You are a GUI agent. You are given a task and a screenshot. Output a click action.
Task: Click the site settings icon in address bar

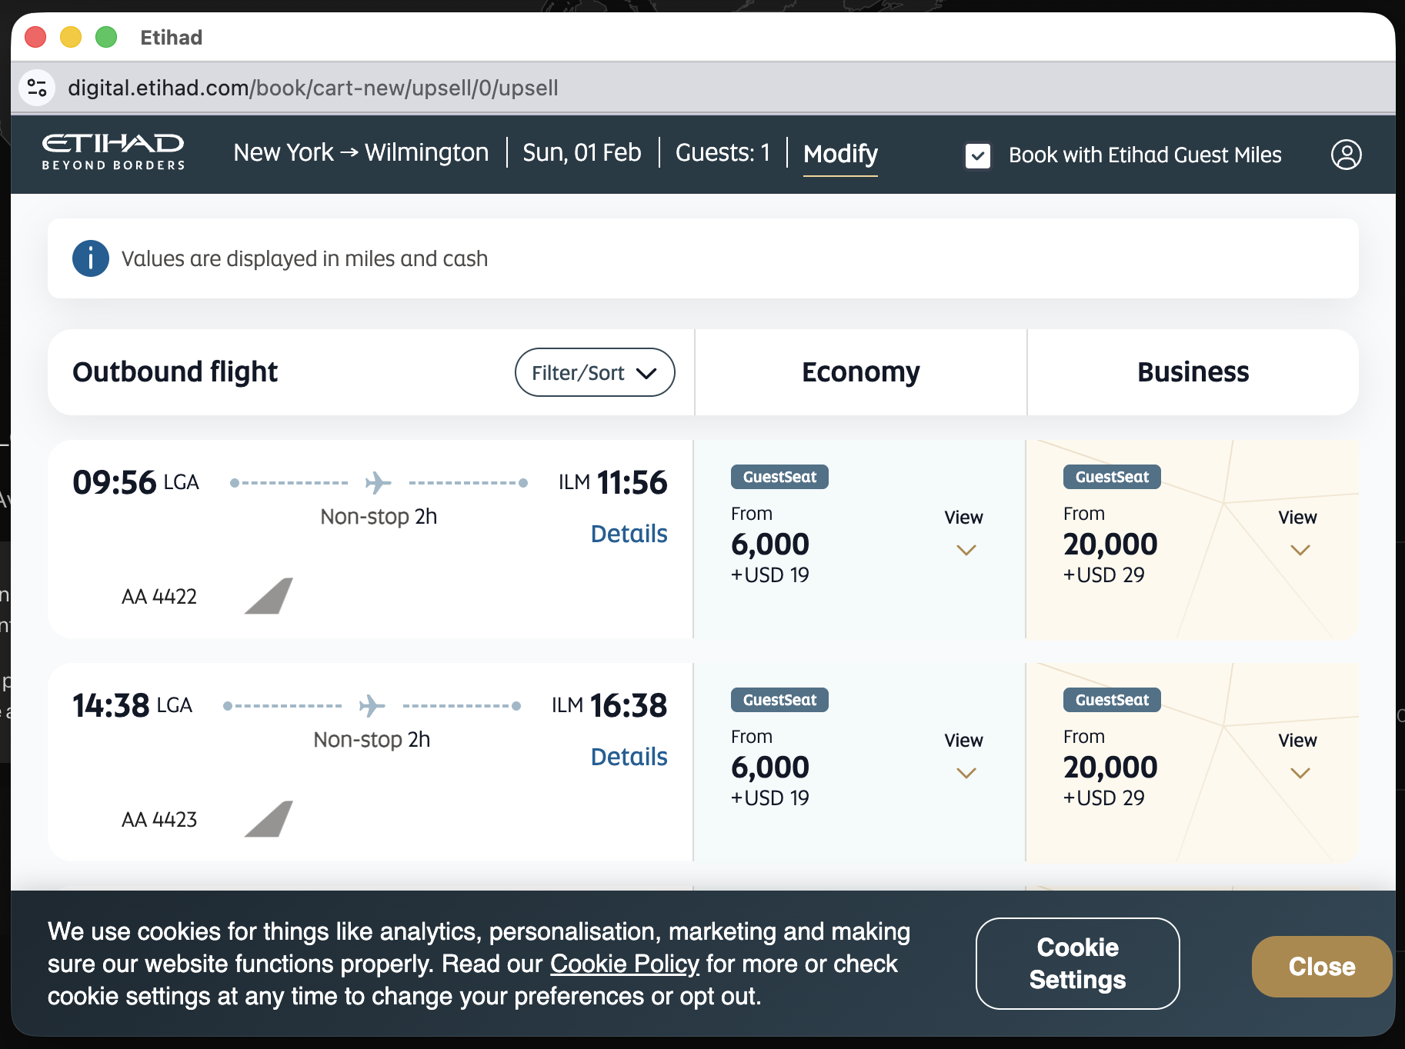coord(37,88)
